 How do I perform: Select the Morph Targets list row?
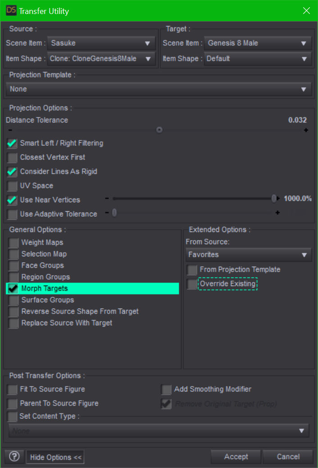coord(92,289)
